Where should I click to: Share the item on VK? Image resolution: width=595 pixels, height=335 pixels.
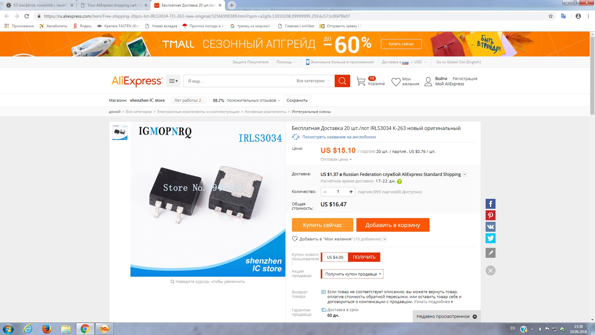click(490, 227)
